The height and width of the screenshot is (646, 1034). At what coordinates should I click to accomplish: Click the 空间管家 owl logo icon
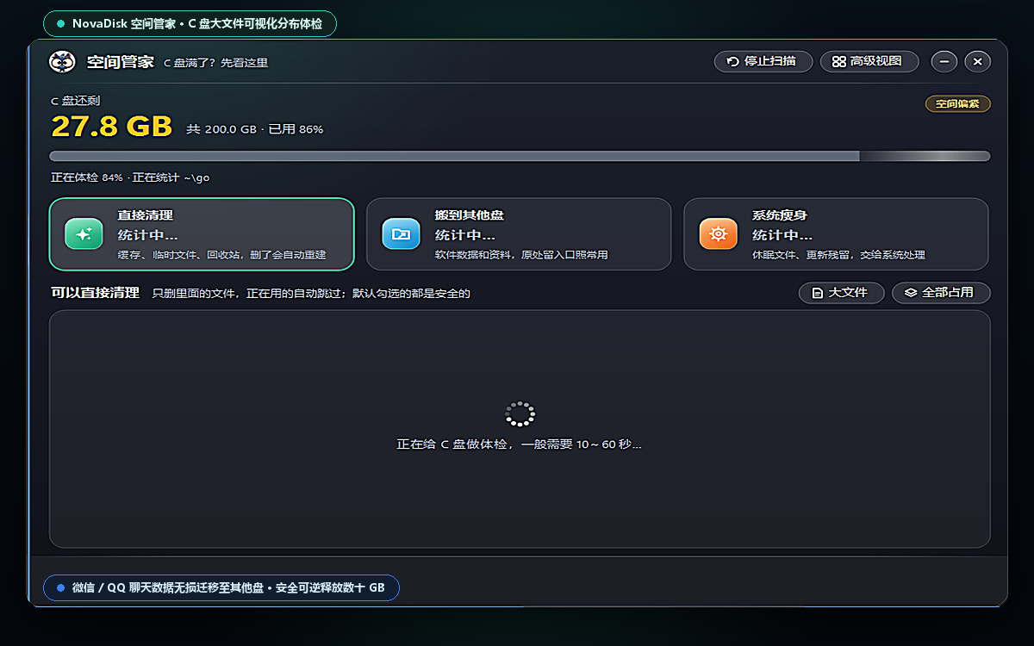point(63,62)
